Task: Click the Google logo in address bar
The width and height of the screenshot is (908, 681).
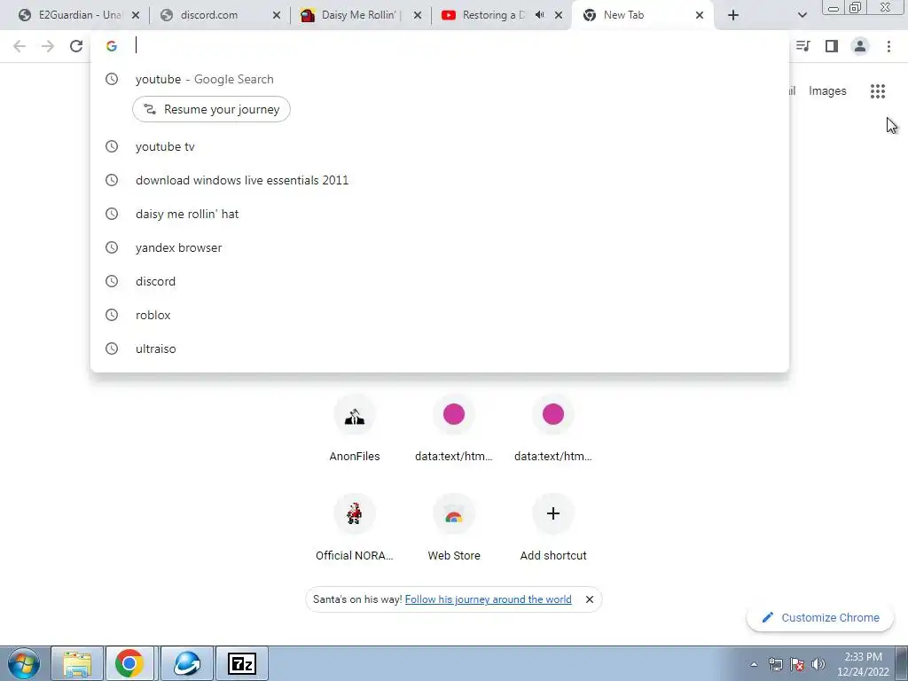Action: point(112,46)
